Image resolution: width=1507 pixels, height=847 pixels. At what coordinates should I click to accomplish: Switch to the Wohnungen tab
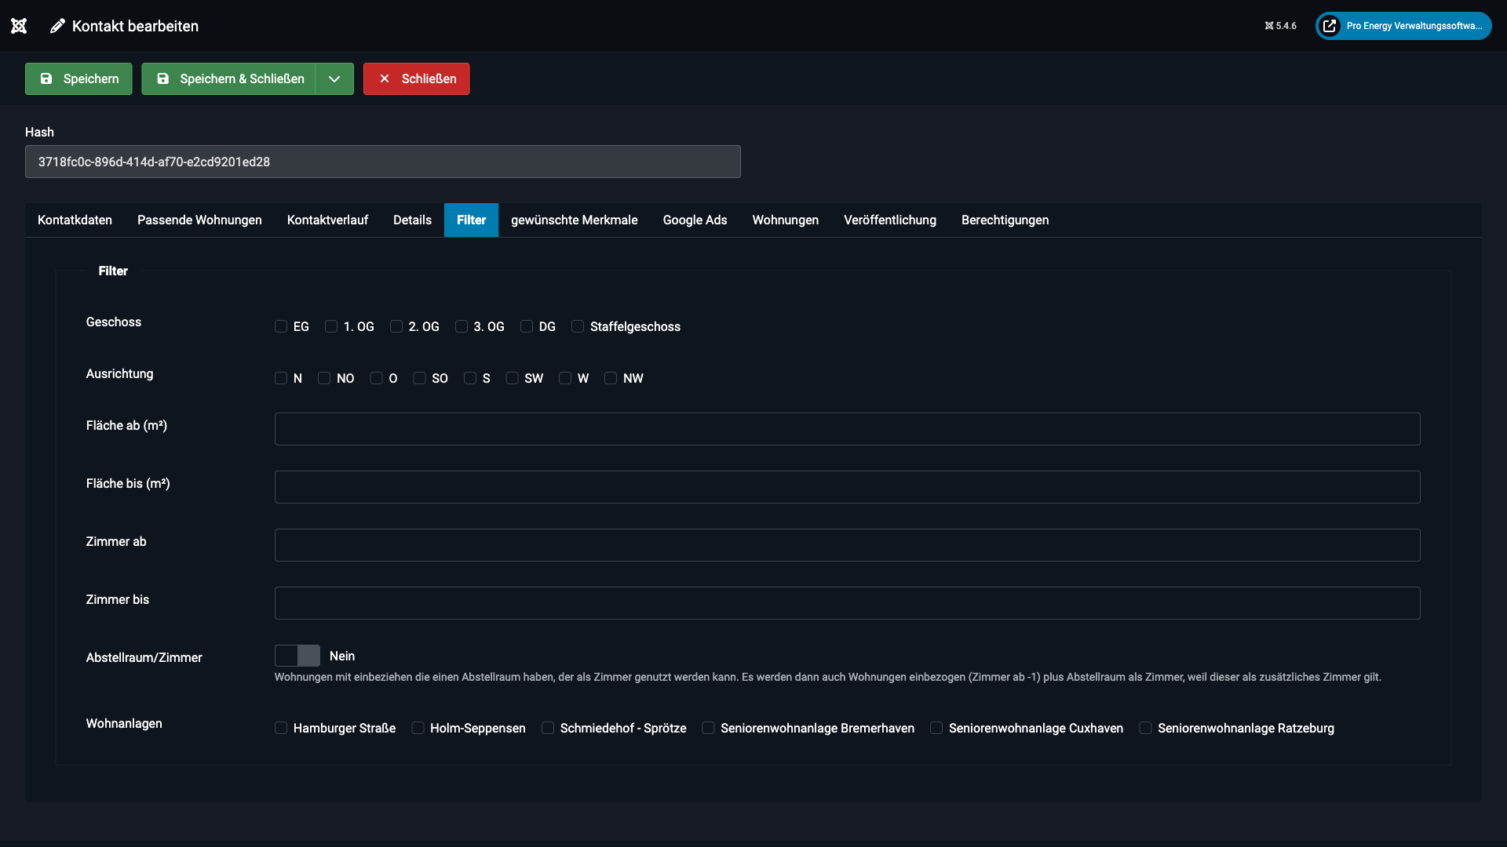pos(785,220)
